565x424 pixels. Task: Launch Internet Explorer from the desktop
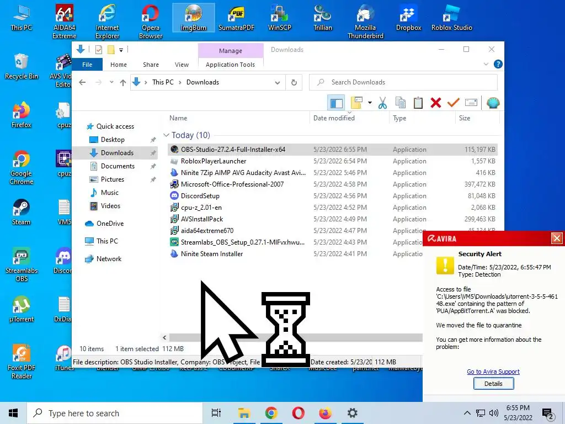coord(108,22)
